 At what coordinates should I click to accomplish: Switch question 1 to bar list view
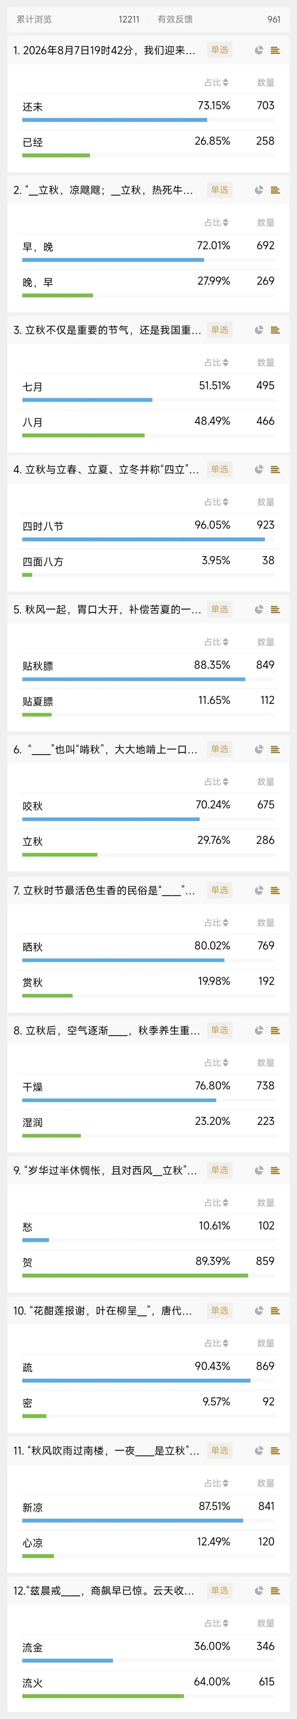click(x=275, y=50)
